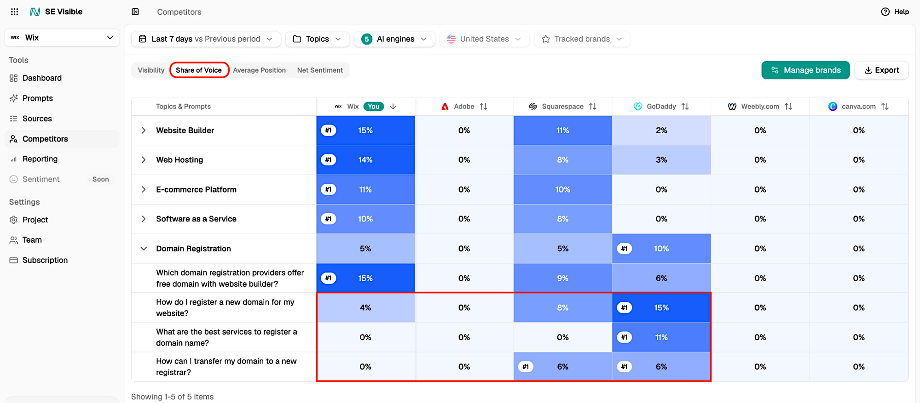Open the AI engines filter dropdown
Image resolution: width=920 pixels, height=403 pixels.
(x=394, y=39)
